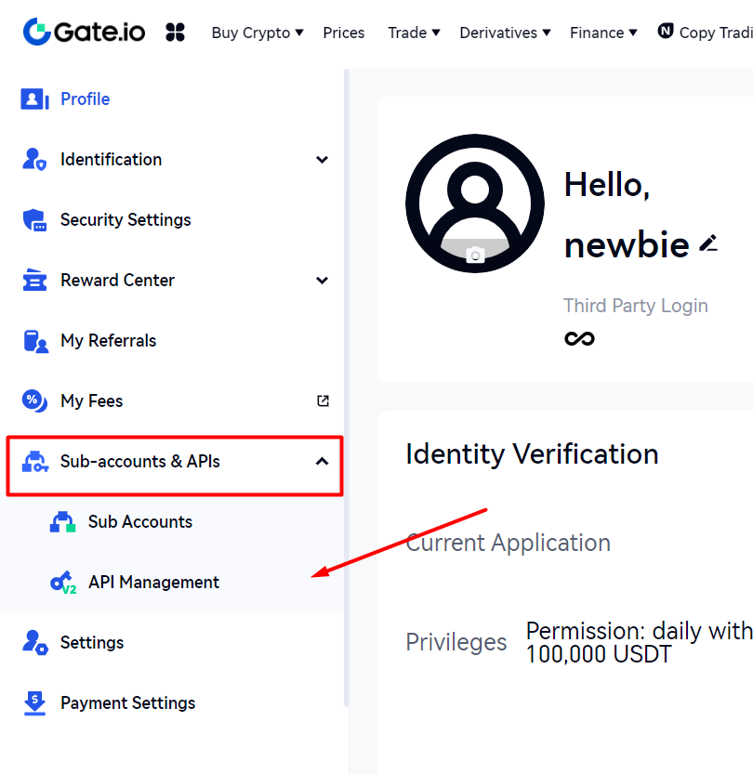Open the Finance menu

tap(603, 33)
